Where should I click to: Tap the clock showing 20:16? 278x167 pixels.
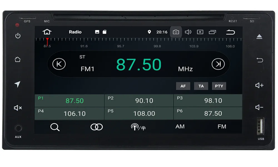162,32
